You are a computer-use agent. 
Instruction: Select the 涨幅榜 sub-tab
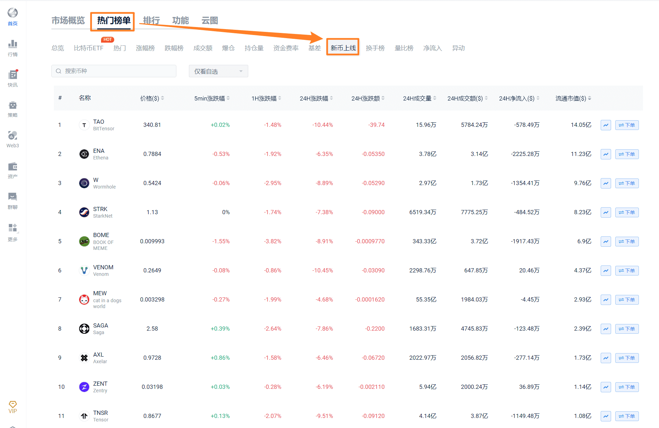pos(145,48)
